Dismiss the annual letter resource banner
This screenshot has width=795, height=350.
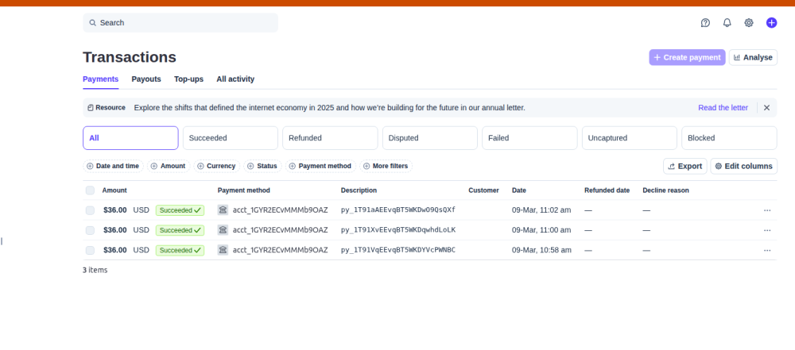[x=766, y=108]
